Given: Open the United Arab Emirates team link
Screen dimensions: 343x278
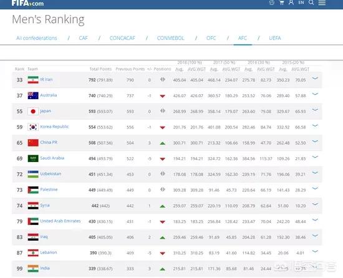Looking at the screenshot, I should 60,221.
